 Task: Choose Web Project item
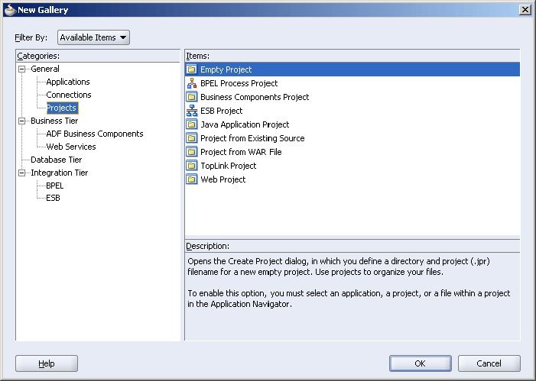coord(223,179)
